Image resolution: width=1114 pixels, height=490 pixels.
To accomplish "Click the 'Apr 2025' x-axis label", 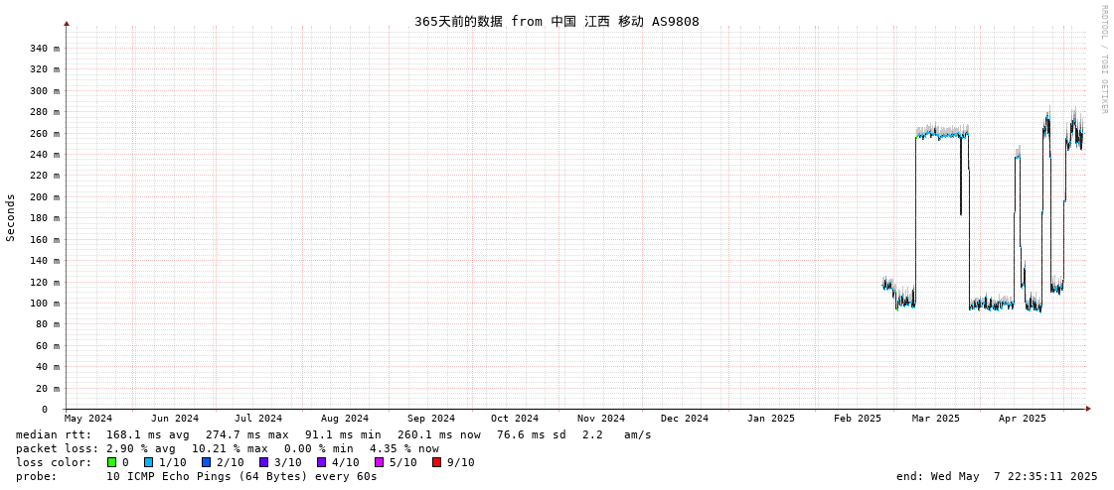I will click(1023, 419).
